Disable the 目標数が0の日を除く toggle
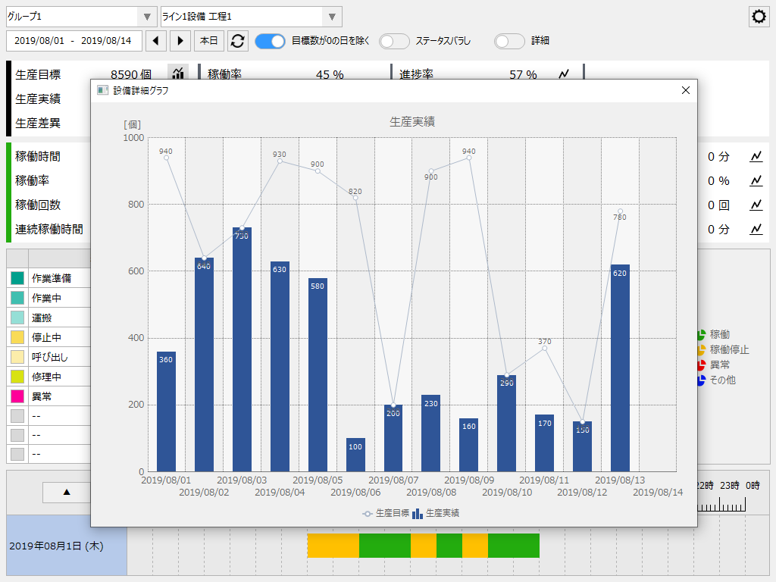This screenshot has height=582, width=776. point(268,42)
